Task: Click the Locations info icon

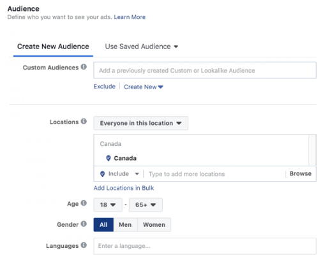Action: (84, 121)
